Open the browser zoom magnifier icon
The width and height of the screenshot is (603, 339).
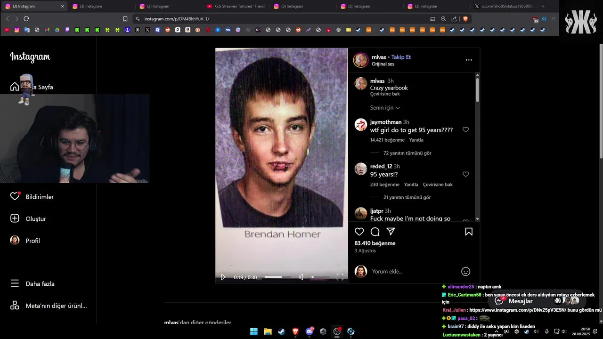pyautogui.click(x=443, y=19)
